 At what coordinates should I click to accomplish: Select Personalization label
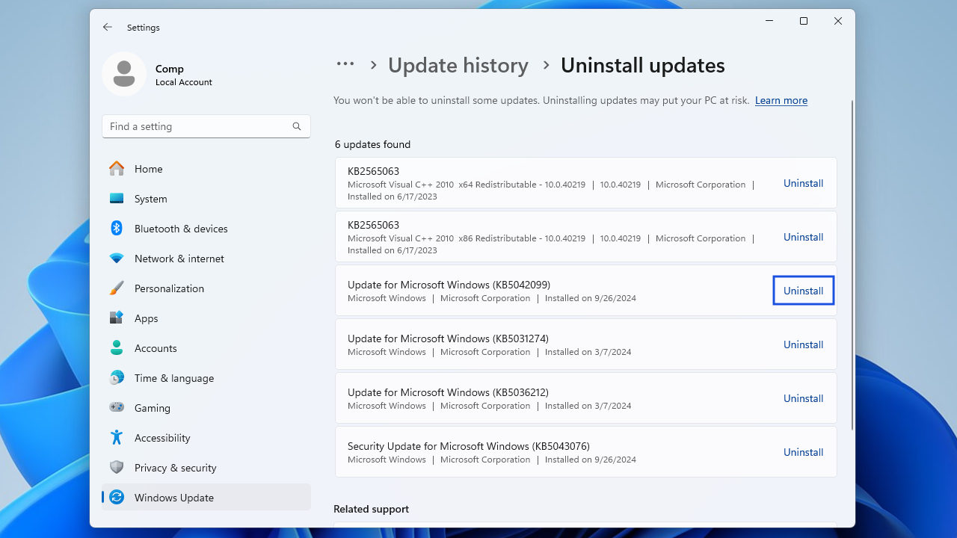pos(169,288)
